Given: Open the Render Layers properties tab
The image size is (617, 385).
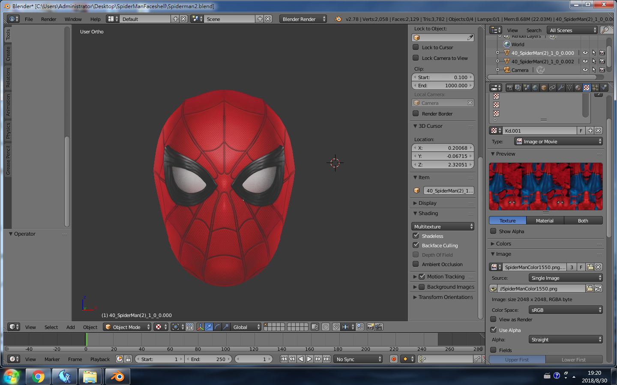Looking at the screenshot, I should [518, 88].
